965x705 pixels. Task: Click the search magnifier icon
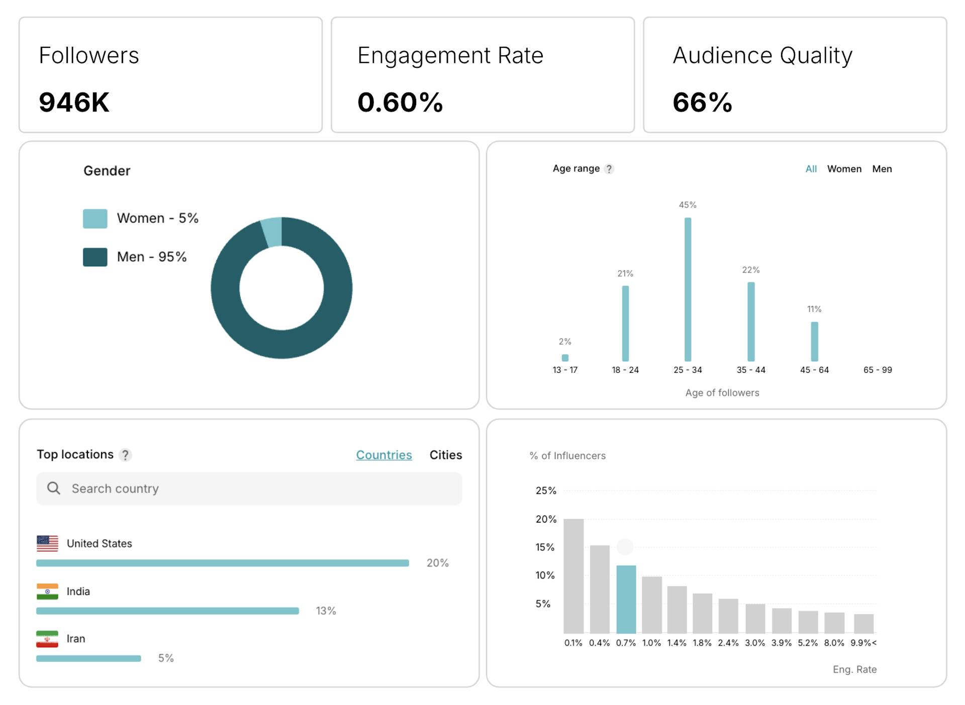pyautogui.click(x=54, y=488)
